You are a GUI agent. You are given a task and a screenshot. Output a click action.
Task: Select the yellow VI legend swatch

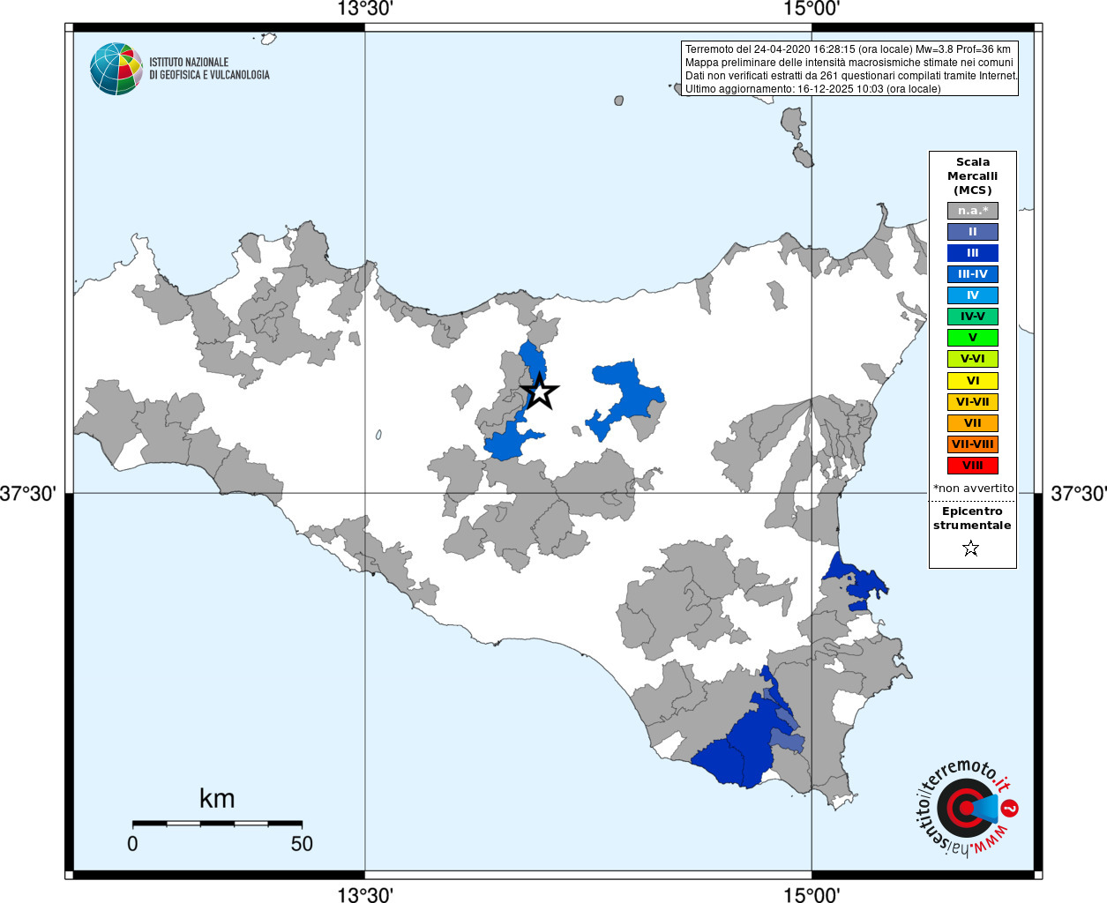point(973,381)
